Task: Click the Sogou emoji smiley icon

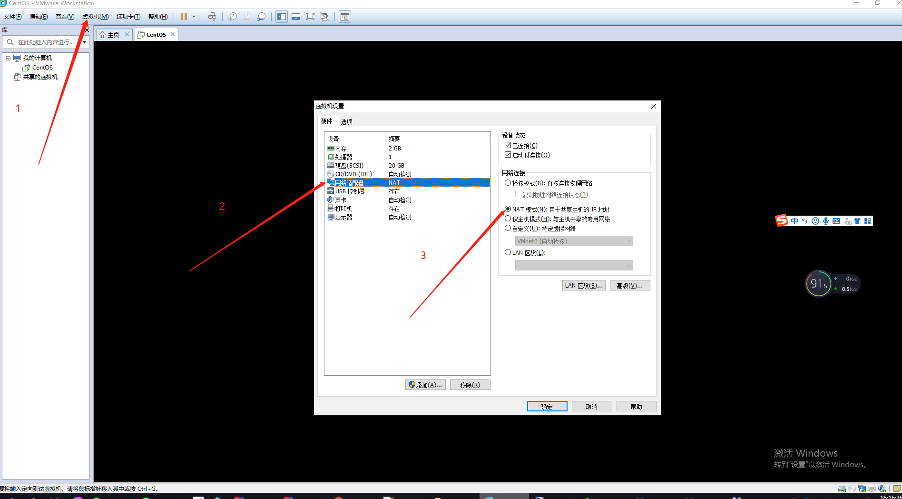Action: point(815,221)
